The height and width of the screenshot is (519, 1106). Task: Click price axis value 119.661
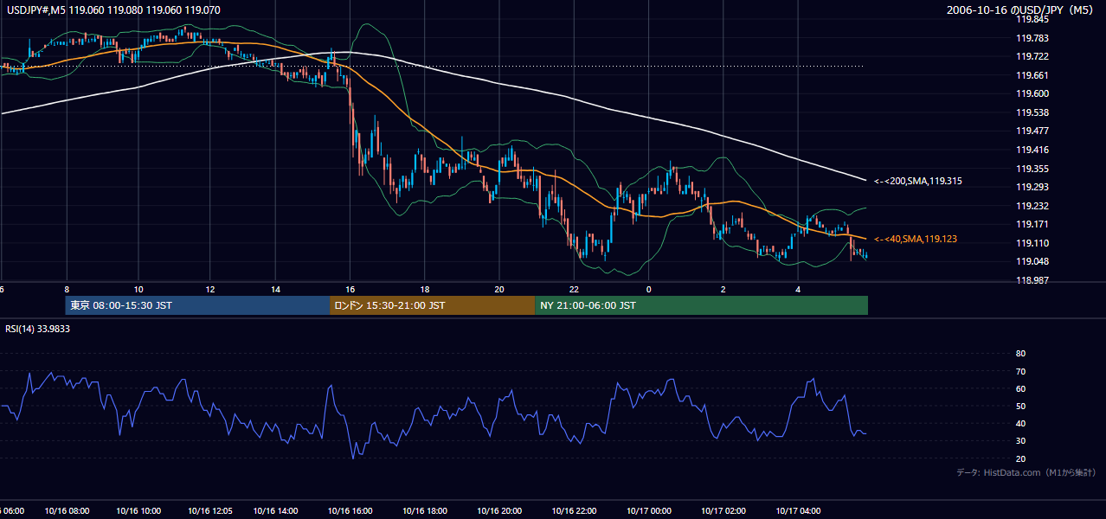pos(1032,75)
